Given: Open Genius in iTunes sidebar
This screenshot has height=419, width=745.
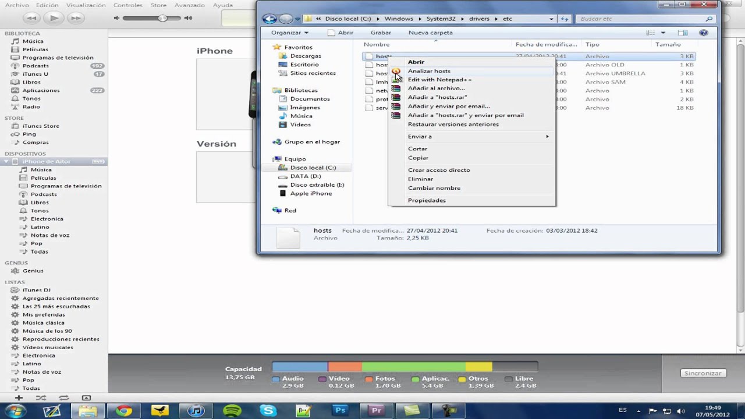Looking at the screenshot, I should 33,271.
